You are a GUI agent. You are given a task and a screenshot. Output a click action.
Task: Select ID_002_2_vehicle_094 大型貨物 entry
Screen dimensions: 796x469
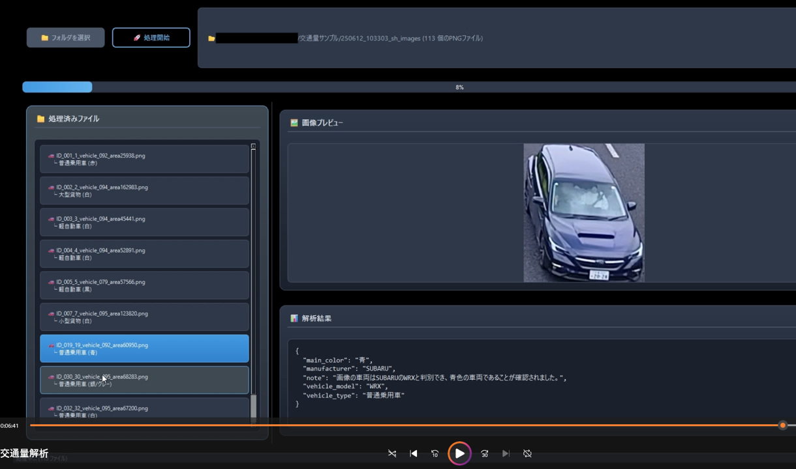point(144,191)
